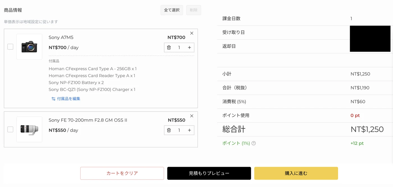Screen dimensions: 393x187
Task: Open 見積もりプレビュー quote preview
Action: [x=209, y=173]
